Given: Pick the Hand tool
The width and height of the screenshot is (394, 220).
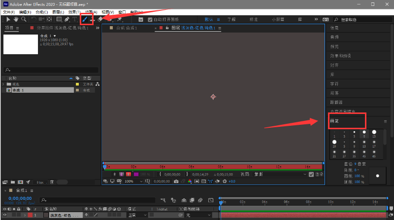Looking at the screenshot, I should (16, 19).
